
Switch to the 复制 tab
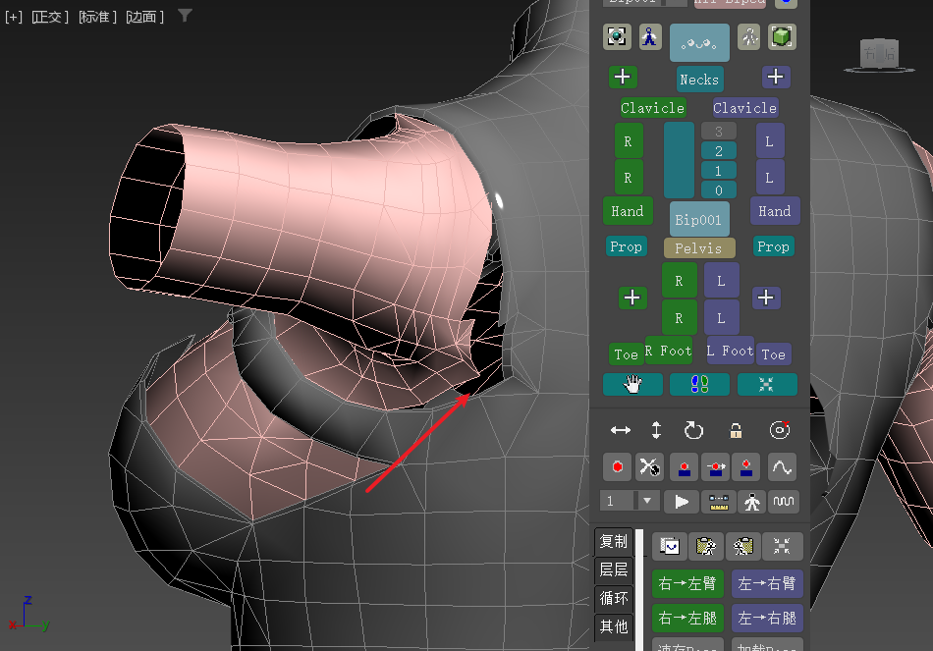pos(614,541)
